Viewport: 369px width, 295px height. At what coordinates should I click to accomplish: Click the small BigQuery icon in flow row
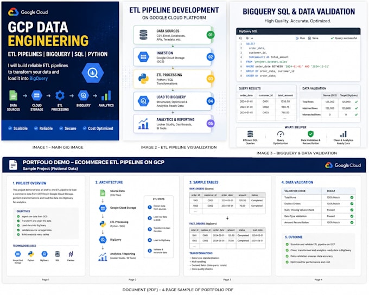[84, 95]
